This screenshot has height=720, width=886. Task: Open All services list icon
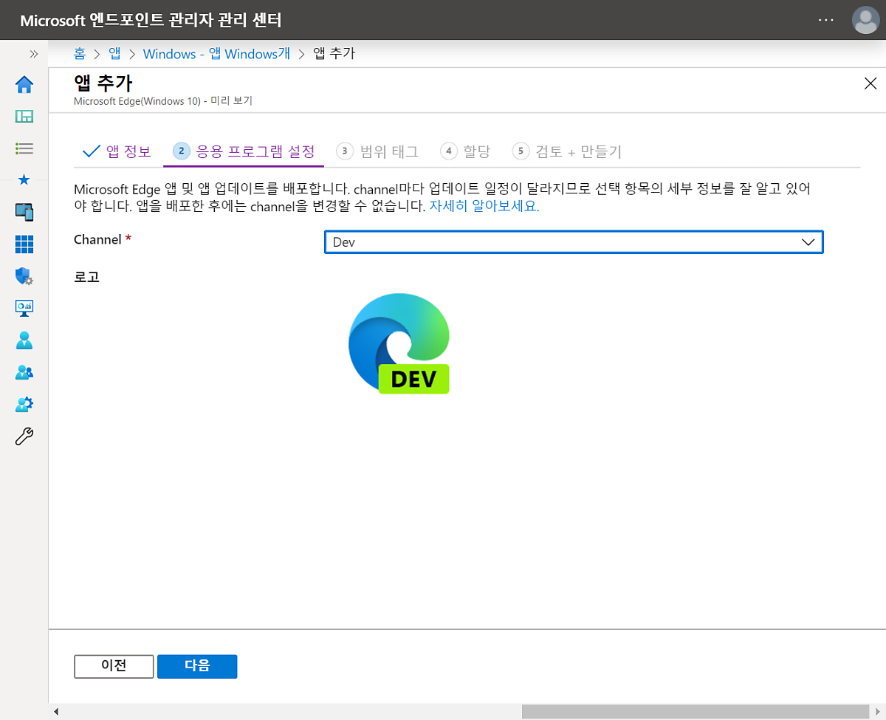24,148
